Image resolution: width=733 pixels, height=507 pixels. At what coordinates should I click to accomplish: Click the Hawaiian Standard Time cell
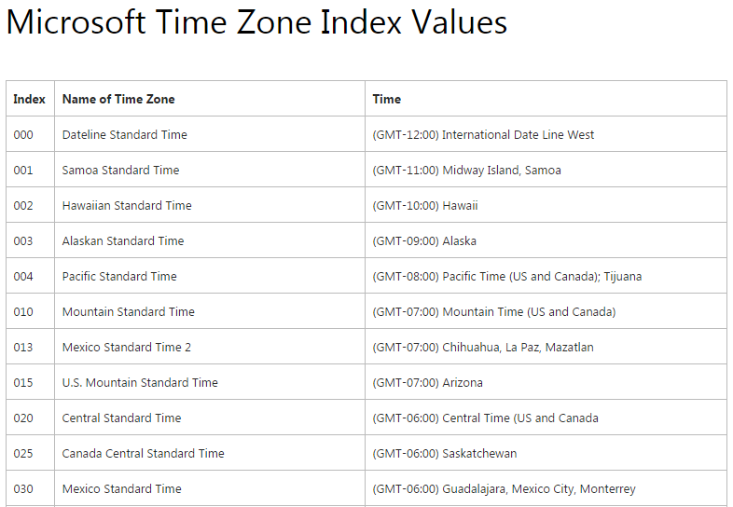pyautogui.click(x=127, y=205)
